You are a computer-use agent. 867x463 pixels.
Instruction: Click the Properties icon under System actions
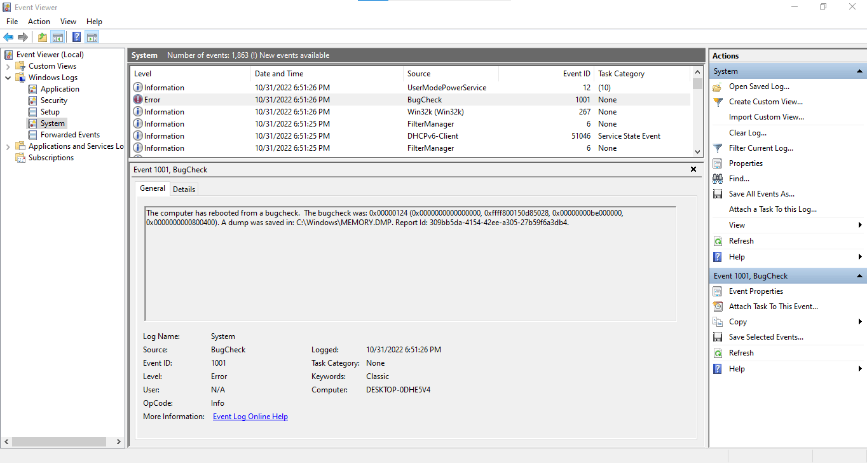(718, 163)
